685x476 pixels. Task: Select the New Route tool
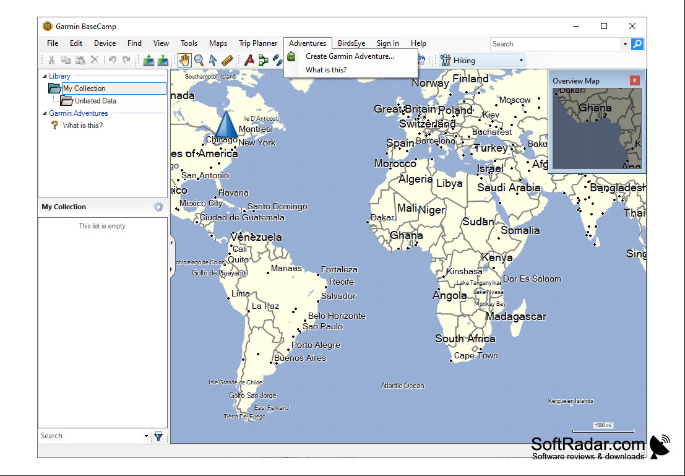pyautogui.click(x=264, y=60)
